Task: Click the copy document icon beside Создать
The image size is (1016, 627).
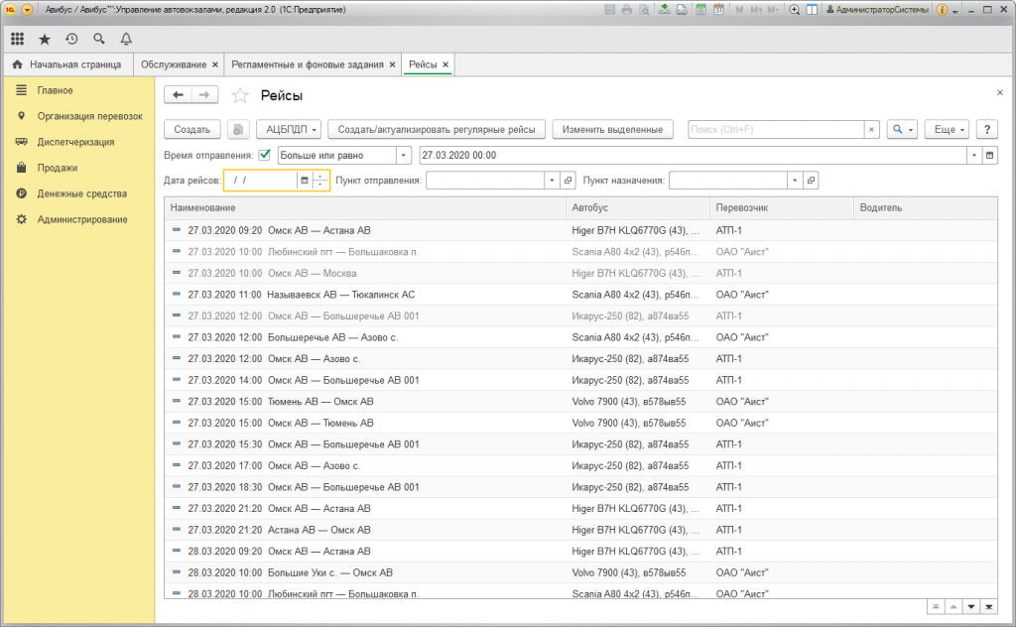Action: coord(238,130)
